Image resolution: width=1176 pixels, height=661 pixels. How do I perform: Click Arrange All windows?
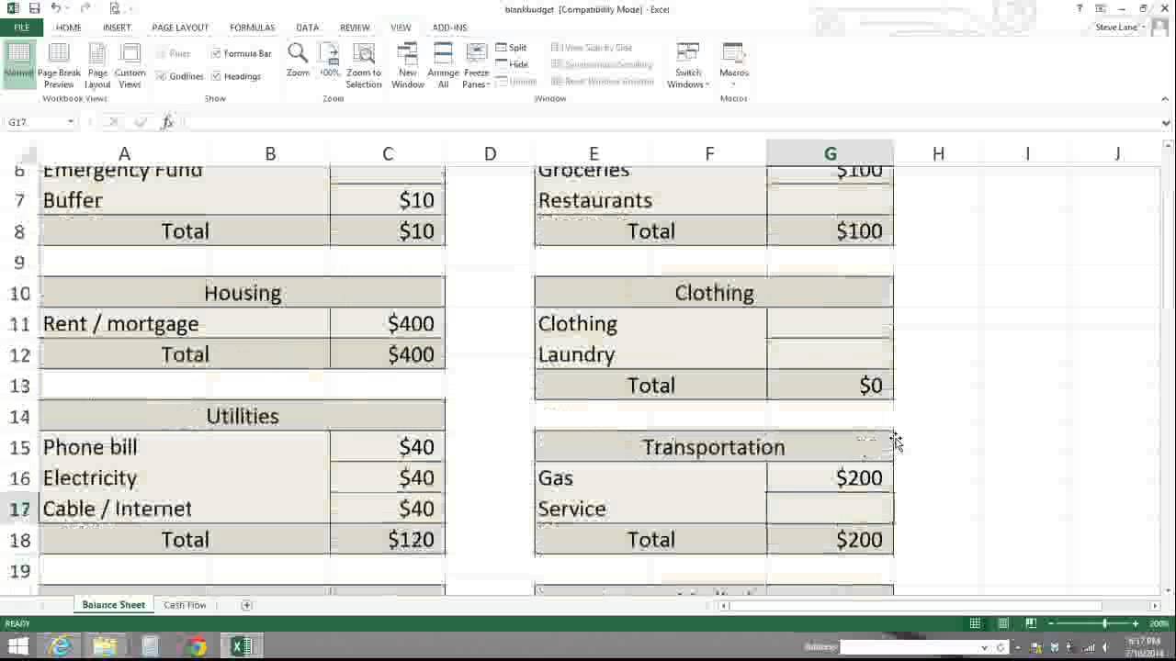(x=443, y=66)
